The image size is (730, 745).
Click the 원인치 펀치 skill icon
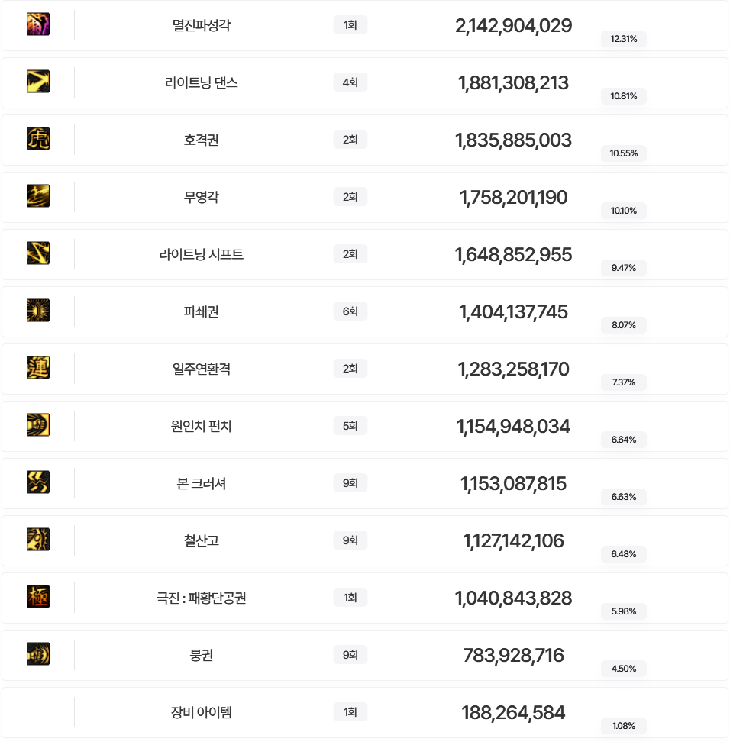point(38,425)
